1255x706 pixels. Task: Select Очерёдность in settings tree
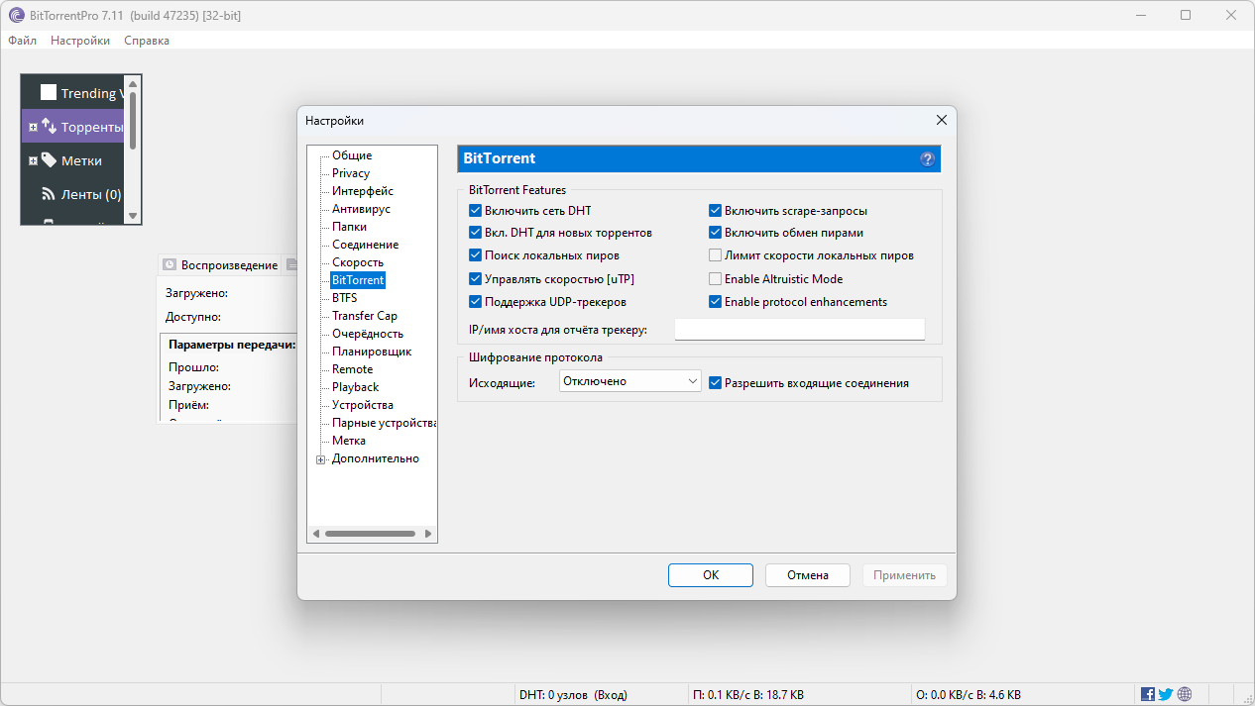(x=368, y=334)
